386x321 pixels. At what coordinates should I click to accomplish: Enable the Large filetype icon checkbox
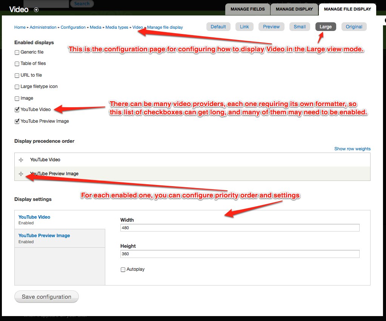click(x=17, y=87)
